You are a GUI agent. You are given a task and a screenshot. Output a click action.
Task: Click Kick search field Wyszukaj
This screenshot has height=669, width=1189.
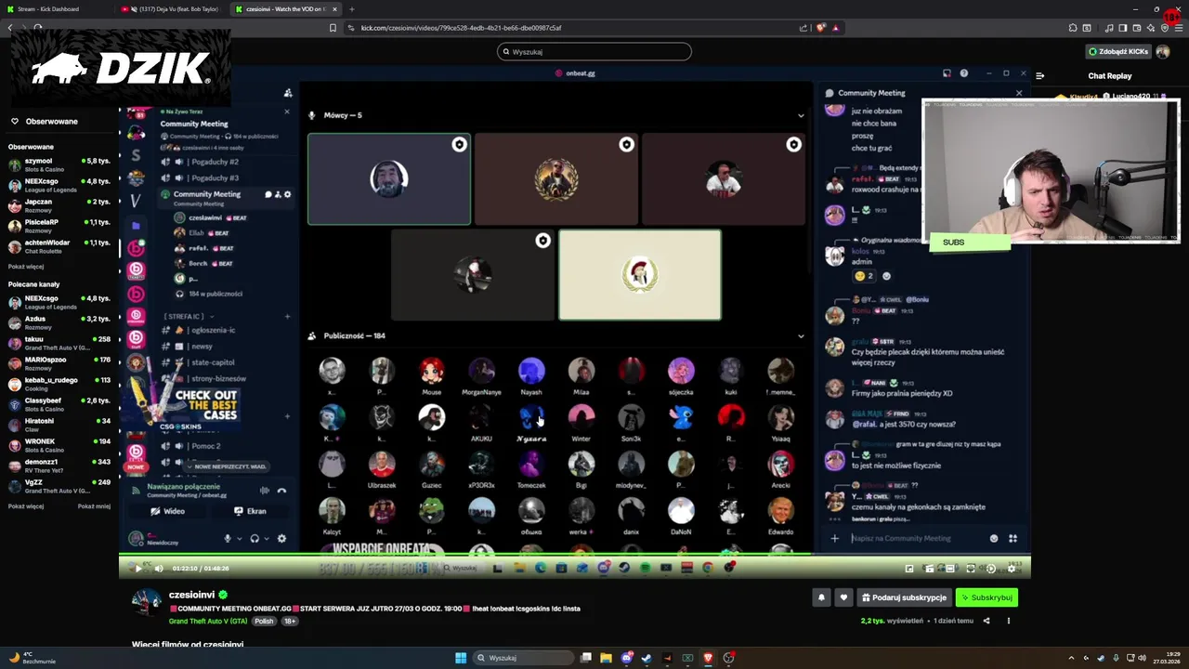pyautogui.click(x=594, y=52)
